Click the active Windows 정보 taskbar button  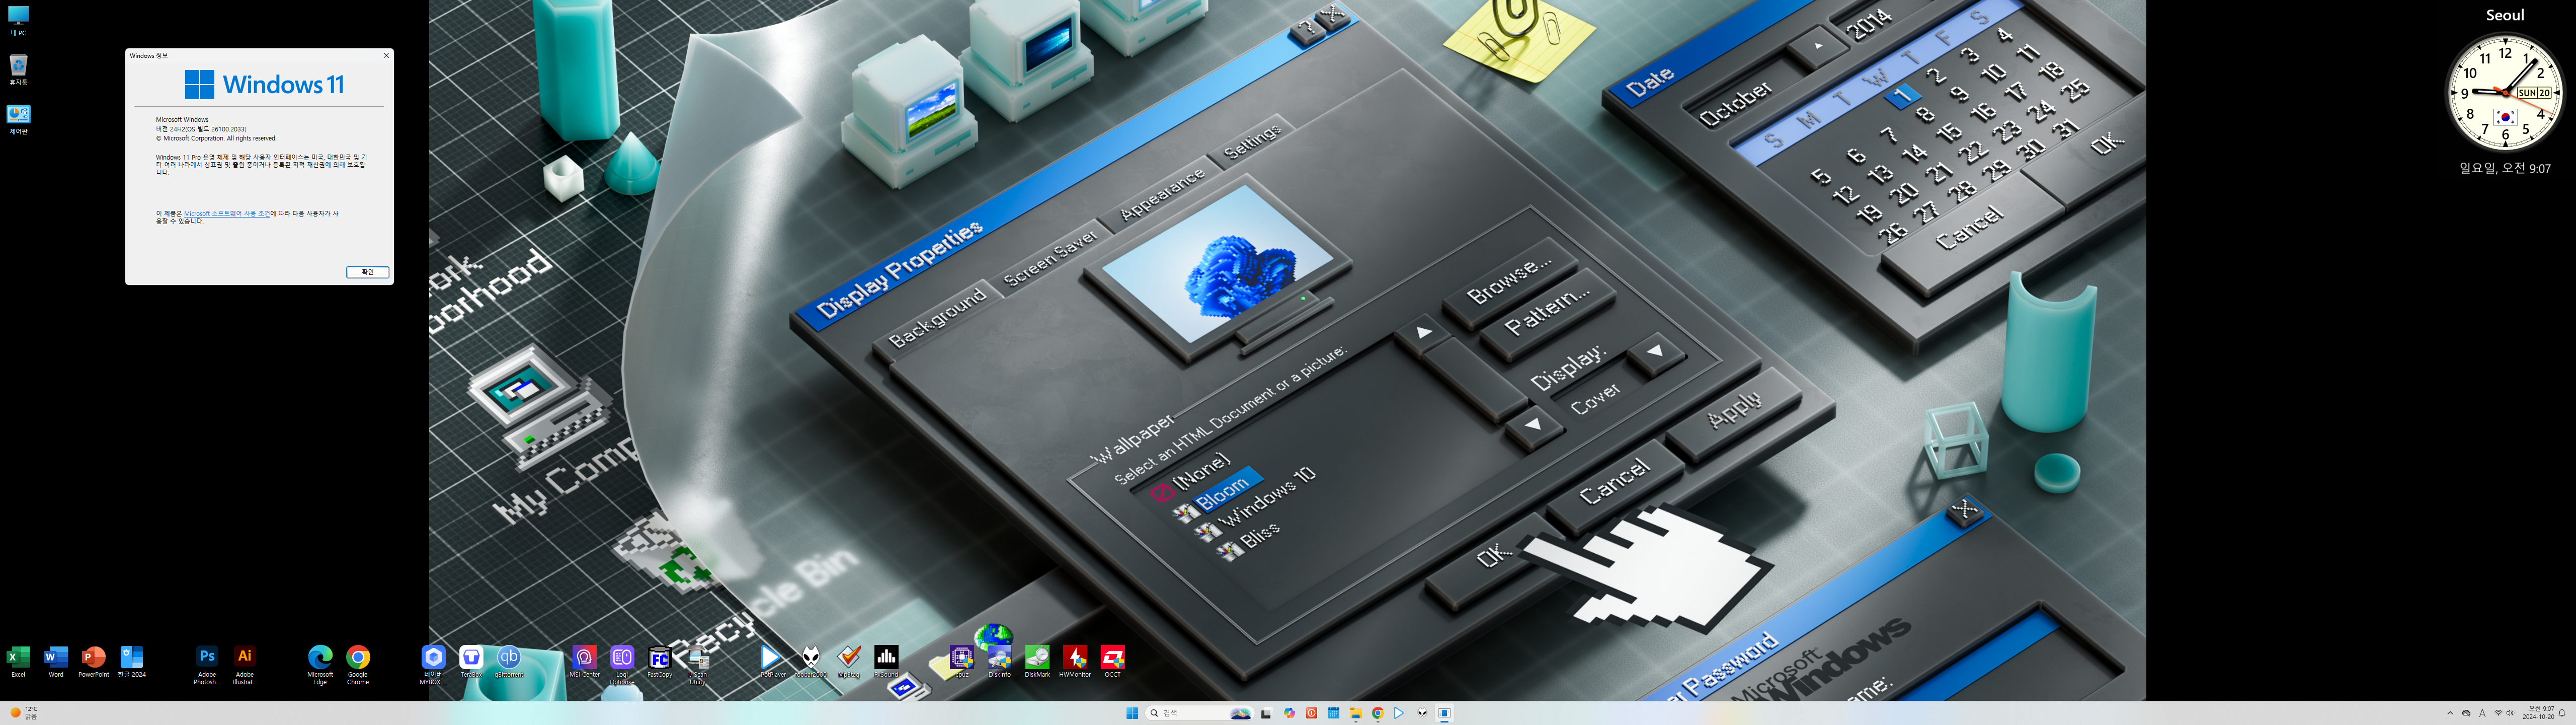tap(1444, 713)
